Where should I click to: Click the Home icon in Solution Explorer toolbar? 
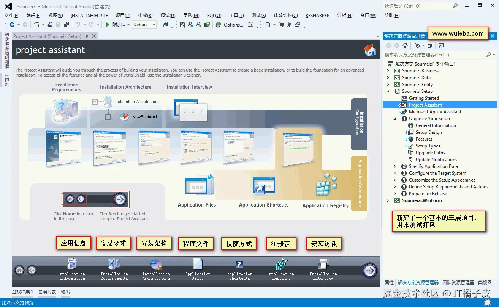pos(405,45)
